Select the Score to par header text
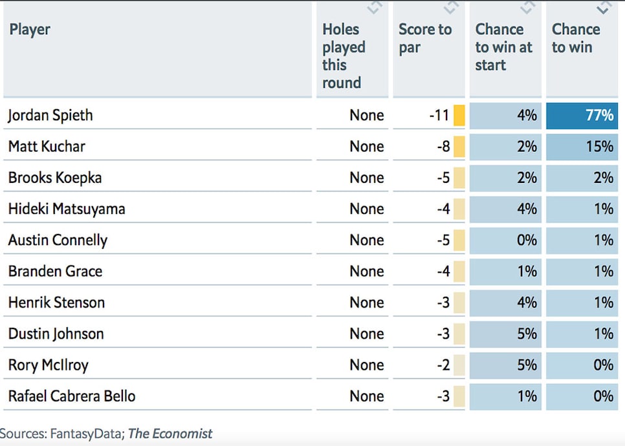625x446 pixels. pos(425,38)
